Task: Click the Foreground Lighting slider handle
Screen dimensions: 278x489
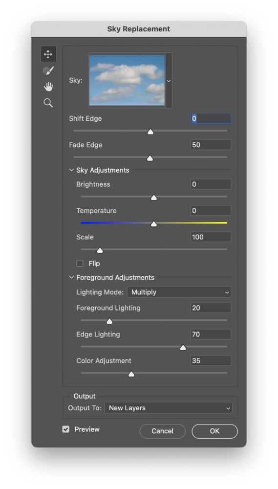Action: click(x=109, y=321)
